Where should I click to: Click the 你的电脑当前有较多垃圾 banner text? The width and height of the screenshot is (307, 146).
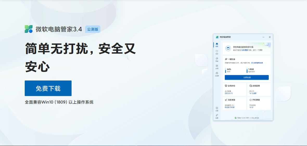(x=243, y=47)
